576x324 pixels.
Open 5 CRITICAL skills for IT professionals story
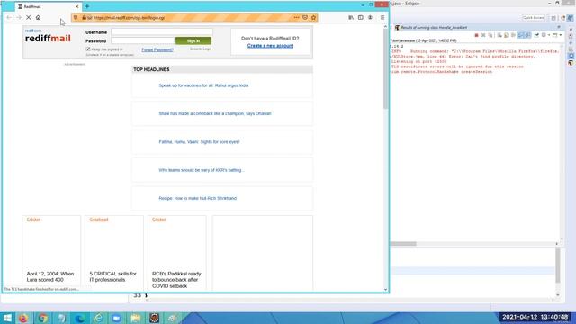point(113,276)
